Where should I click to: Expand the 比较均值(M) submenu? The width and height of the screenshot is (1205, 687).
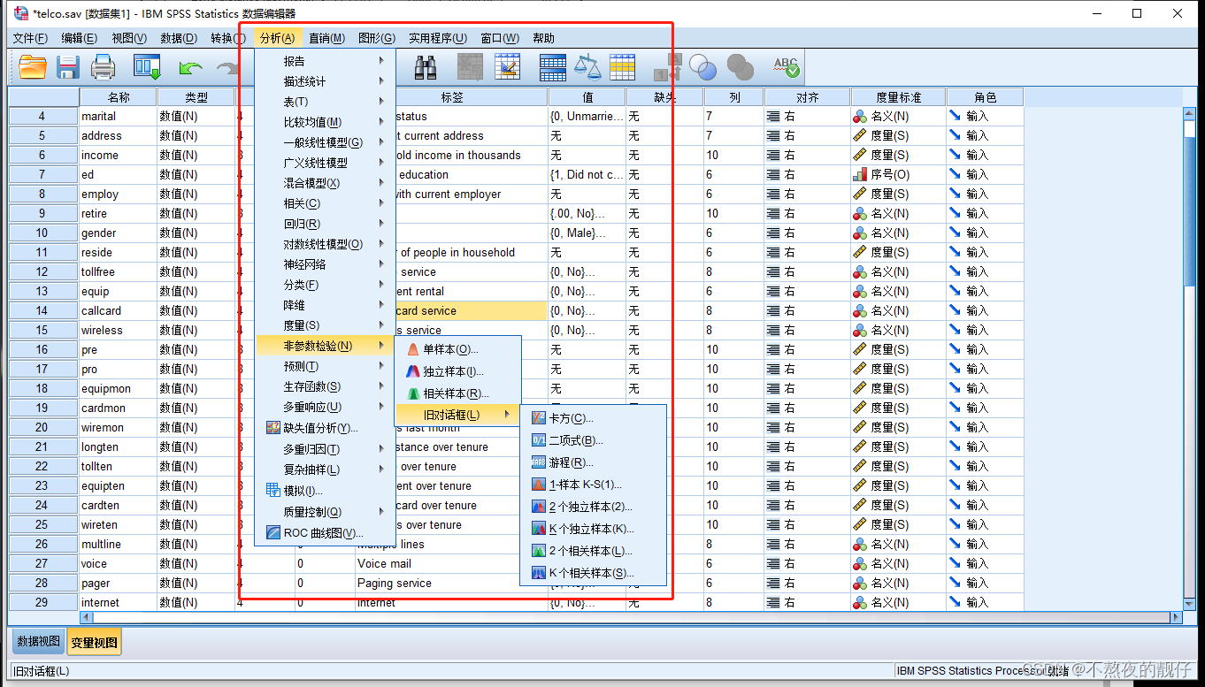click(325, 122)
